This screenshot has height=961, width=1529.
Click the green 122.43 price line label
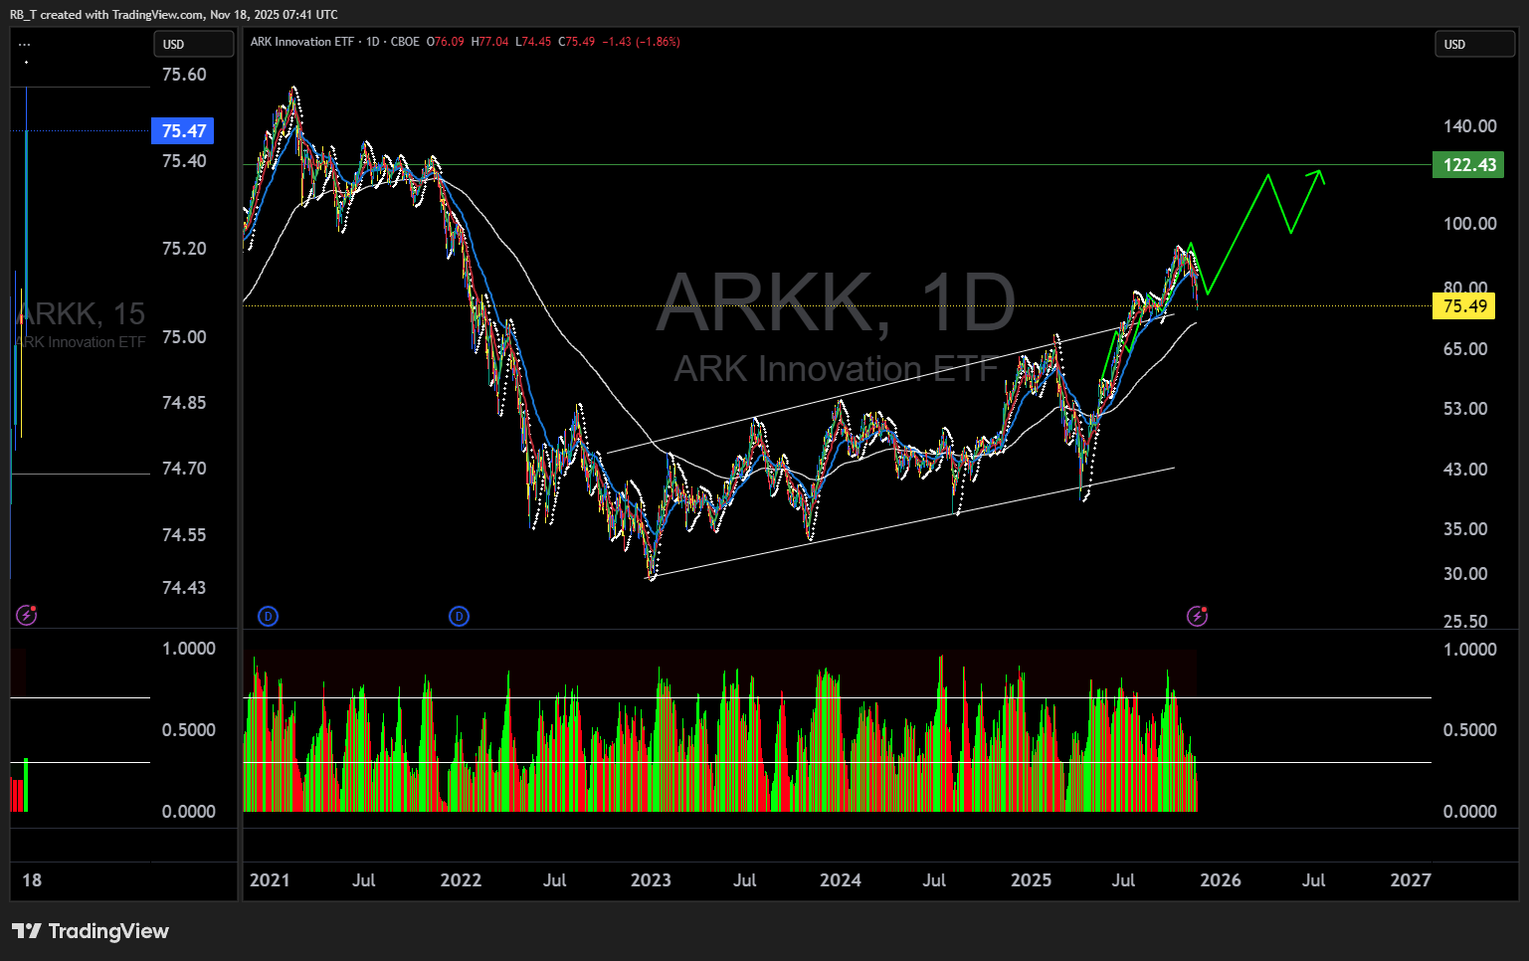(x=1468, y=165)
